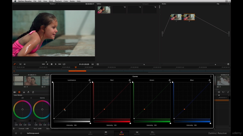The height and width of the screenshot is (136, 243).
Task: Click the Lift color wheel center point
Action: 22,110
